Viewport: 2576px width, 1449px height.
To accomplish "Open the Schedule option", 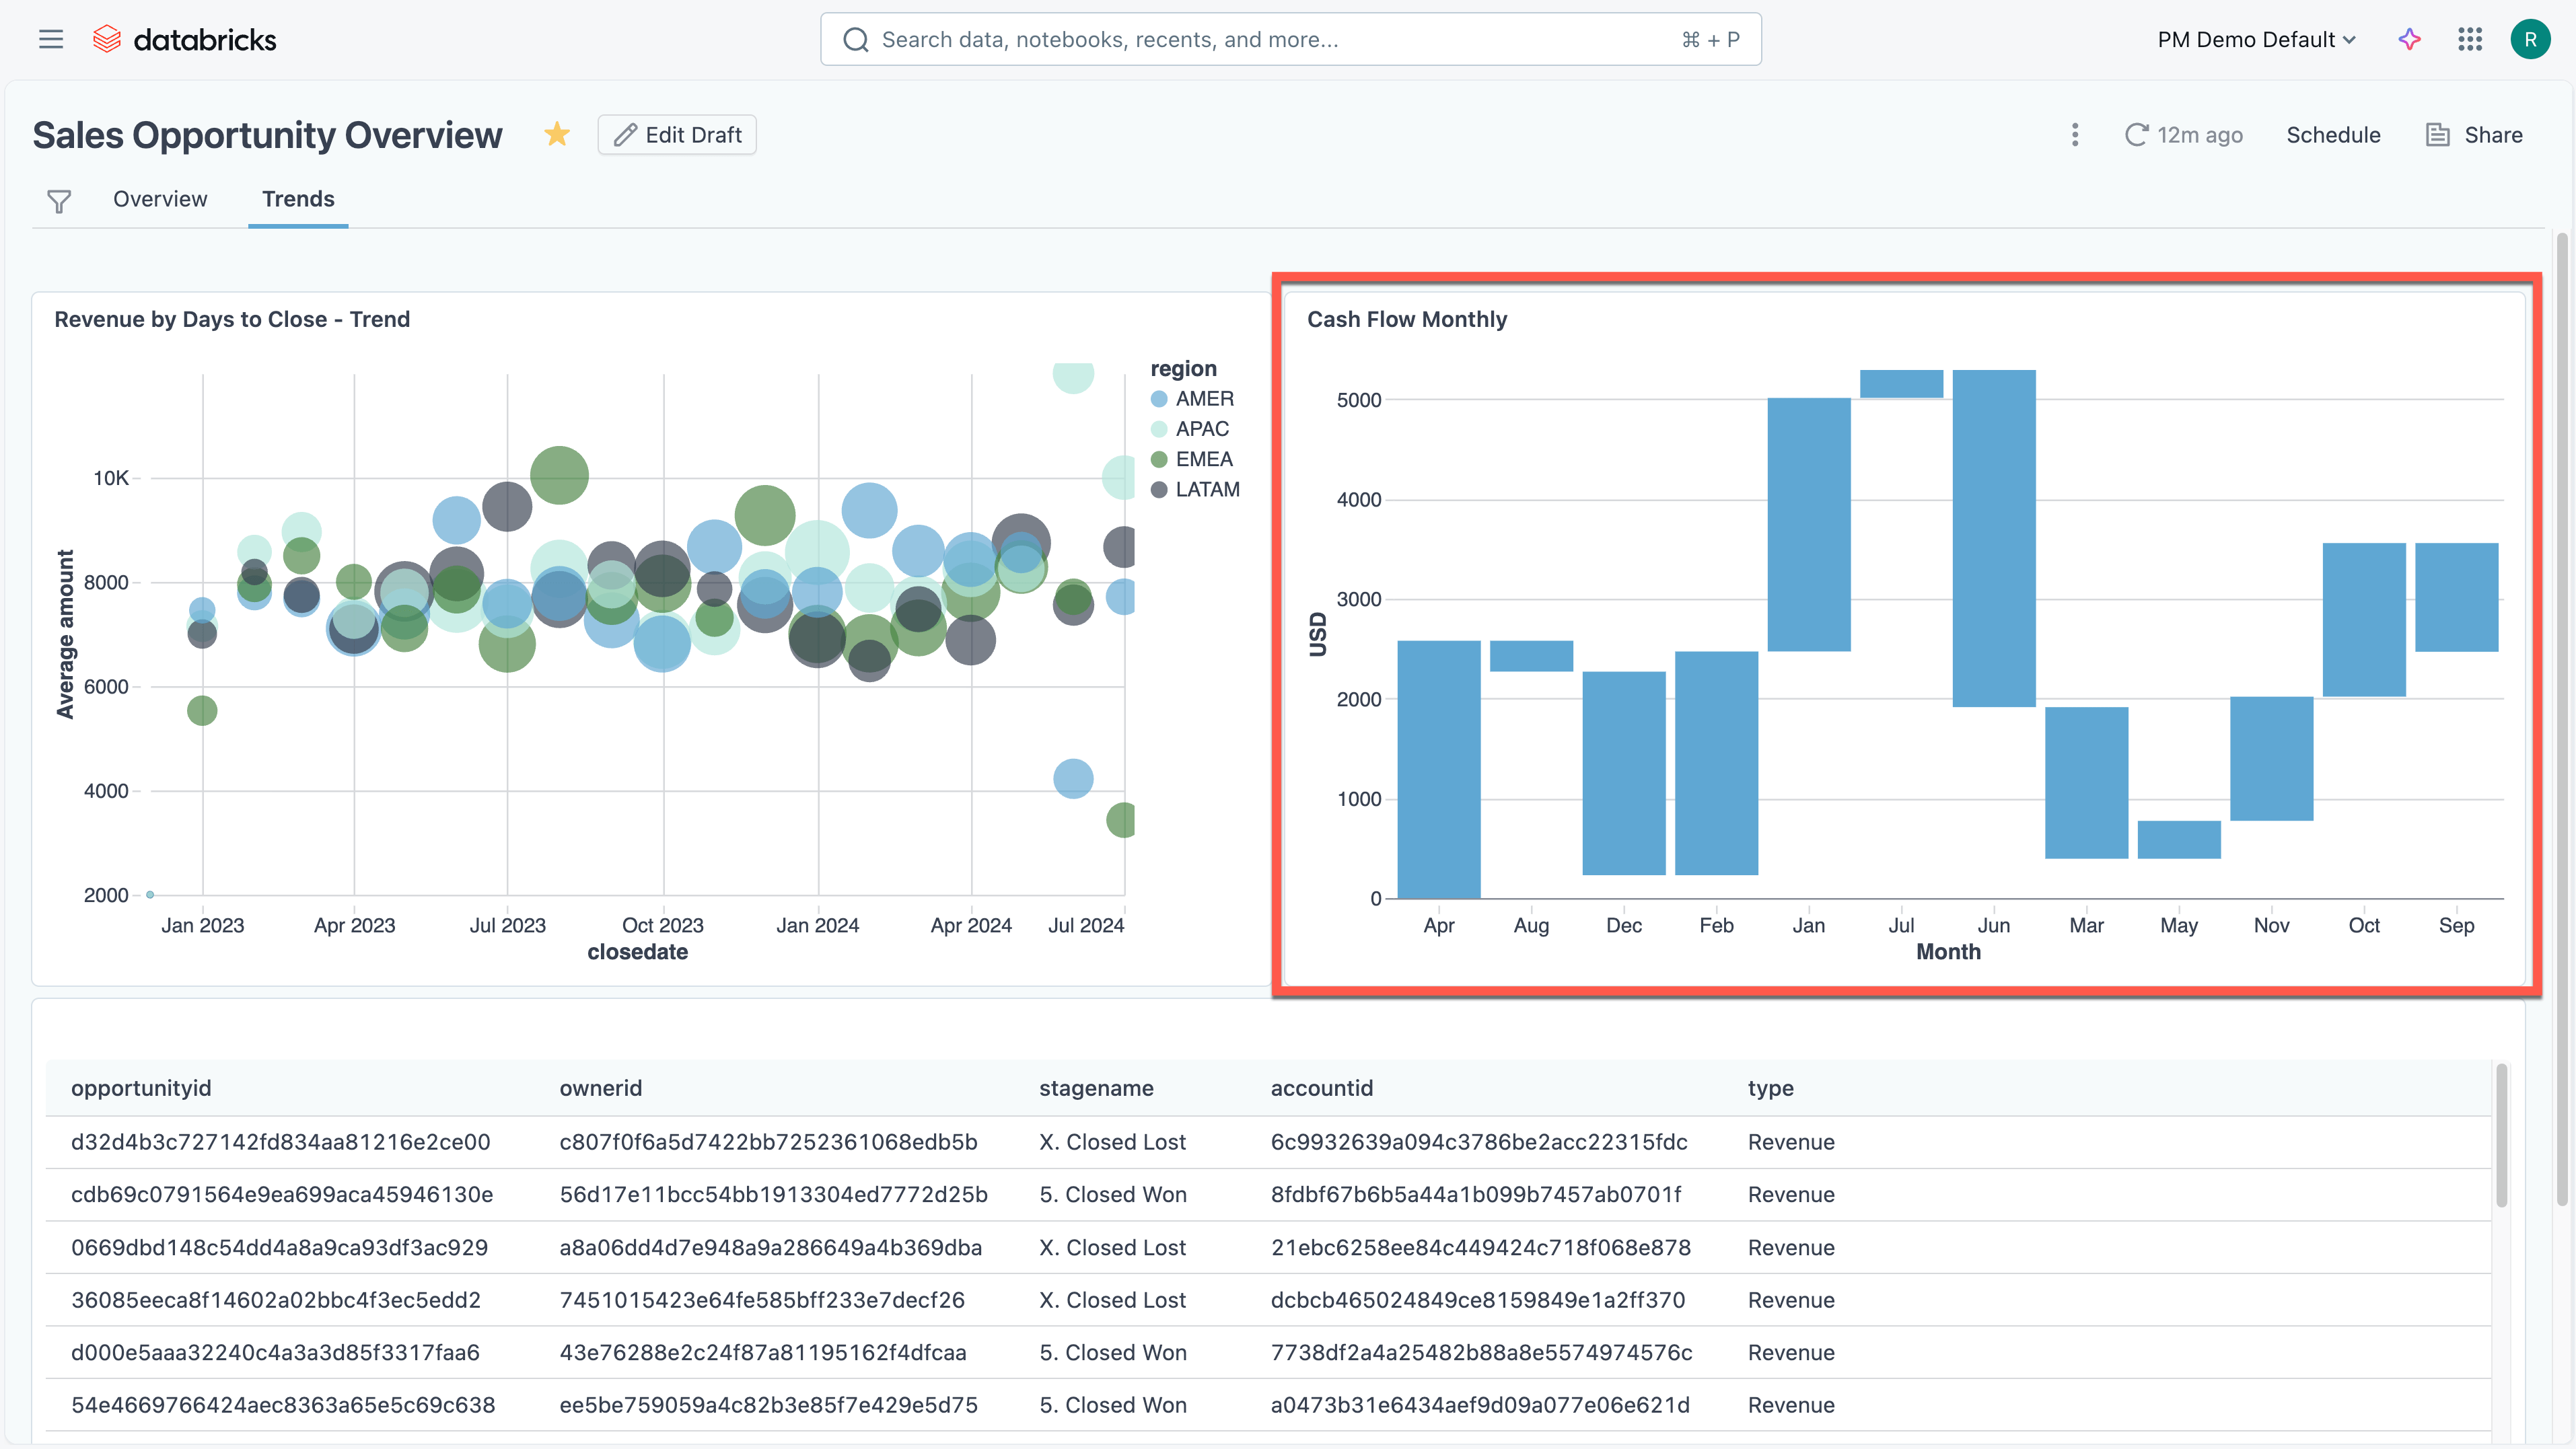I will [2333, 135].
